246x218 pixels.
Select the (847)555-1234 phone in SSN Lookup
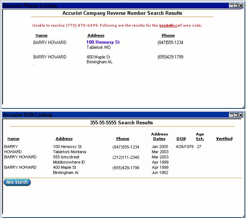pyautogui.click(x=126, y=147)
